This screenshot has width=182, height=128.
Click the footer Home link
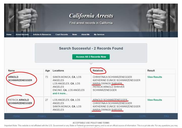16,116
